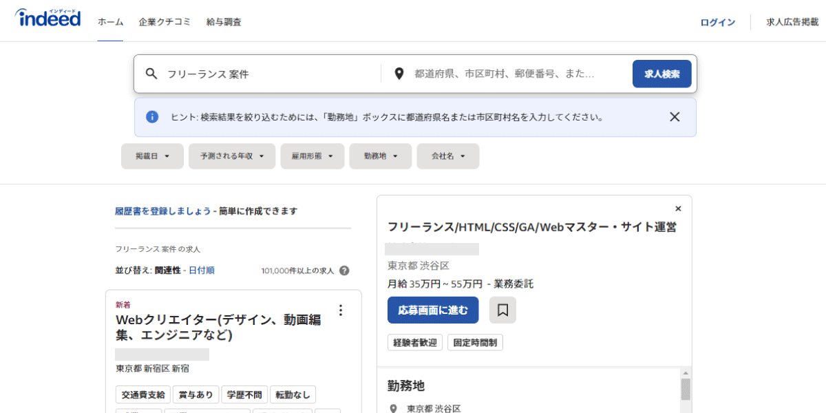This screenshot has height=413, width=826.
Task: Click the ログイン link
Action: (x=718, y=22)
